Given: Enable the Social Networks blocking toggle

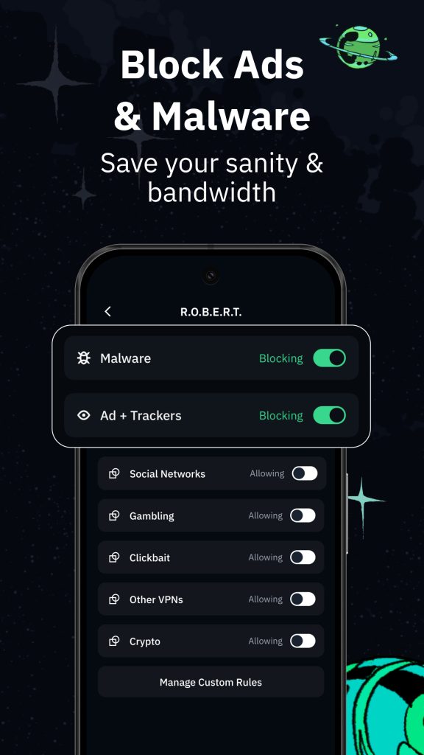Looking at the screenshot, I should click(x=305, y=473).
